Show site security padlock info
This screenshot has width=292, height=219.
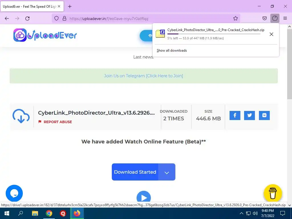pos(64,18)
